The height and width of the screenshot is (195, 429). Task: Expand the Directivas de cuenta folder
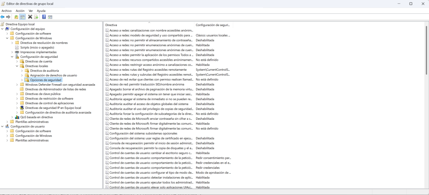tap(17, 62)
